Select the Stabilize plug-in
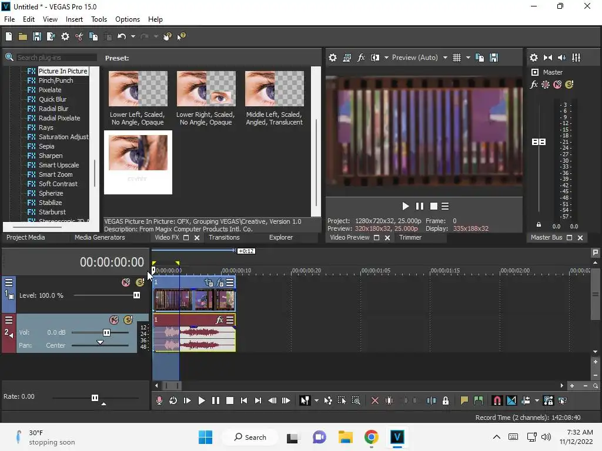 [x=51, y=203]
